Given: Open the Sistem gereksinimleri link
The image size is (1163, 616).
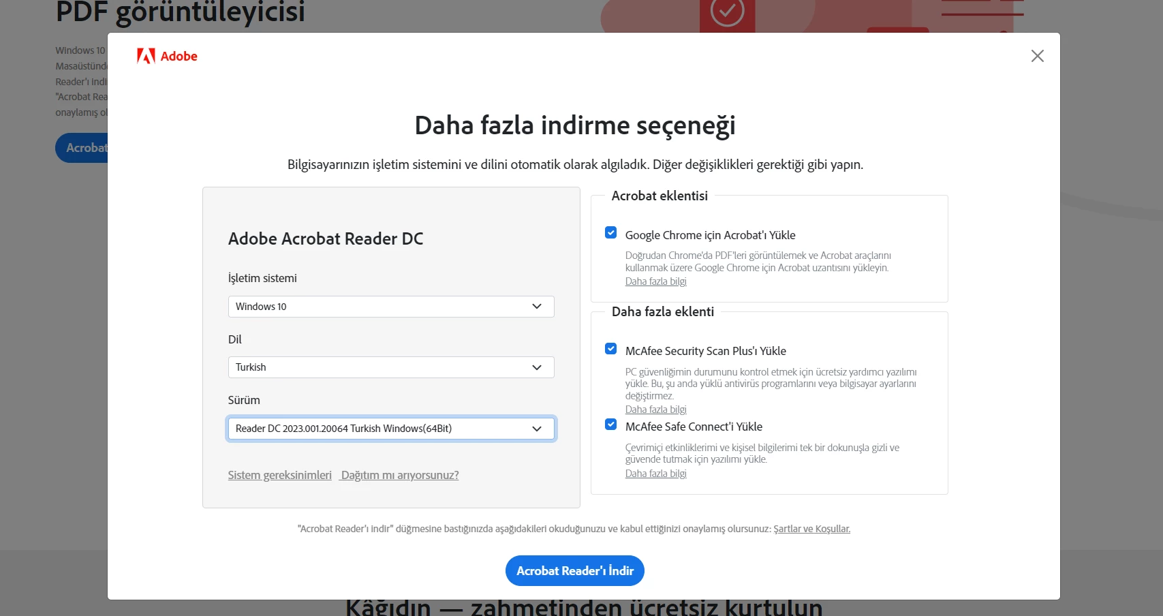Looking at the screenshot, I should click(279, 475).
